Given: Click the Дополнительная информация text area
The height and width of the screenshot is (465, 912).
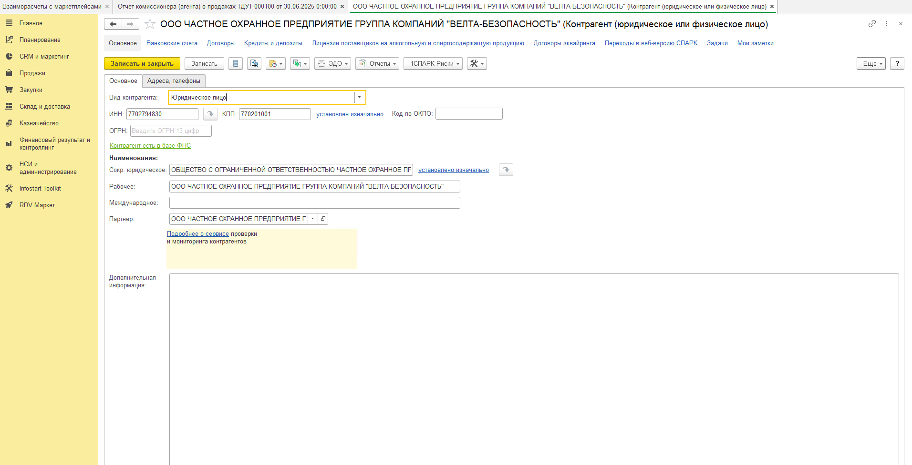Looking at the screenshot, I should (x=534, y=369).
